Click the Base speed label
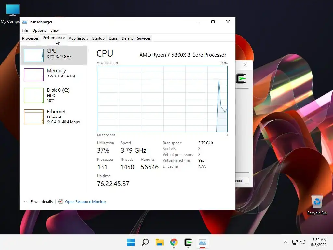Screen dimensions: 333x250 point(172,143)
